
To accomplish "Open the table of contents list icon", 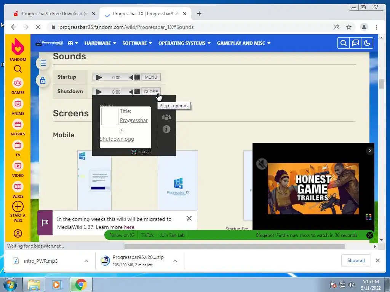I will (43, 63).
